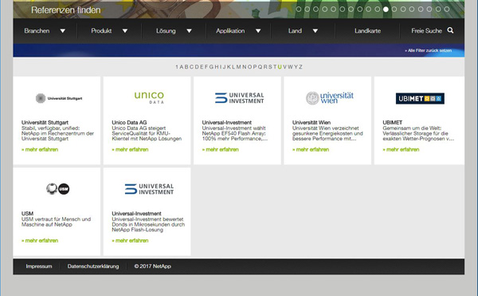The height and width of the screenshot is (296, 478).
Task: Click 'Gemeinsam um die Welt' description text
Action: click(x=418, y=133)
